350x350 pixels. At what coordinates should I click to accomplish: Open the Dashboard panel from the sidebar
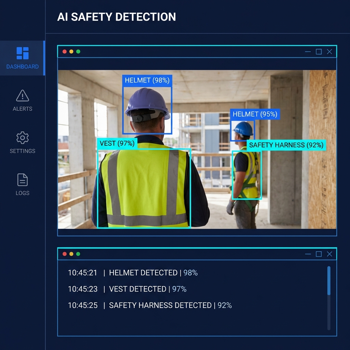22,58
